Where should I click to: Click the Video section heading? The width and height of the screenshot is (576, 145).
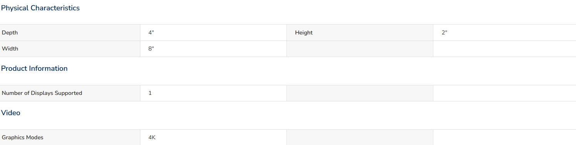(11, 113)
